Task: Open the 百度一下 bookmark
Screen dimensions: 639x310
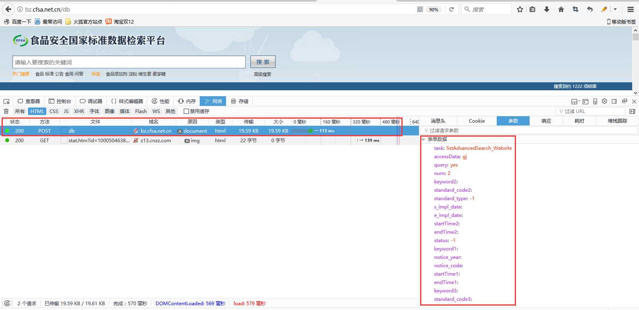Action: (17, 22)
